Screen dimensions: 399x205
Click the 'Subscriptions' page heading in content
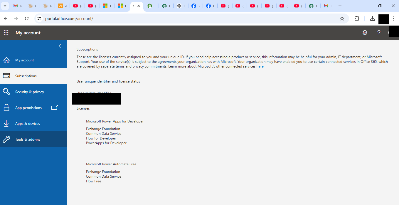pyautogui.click(x=87, y=49)
